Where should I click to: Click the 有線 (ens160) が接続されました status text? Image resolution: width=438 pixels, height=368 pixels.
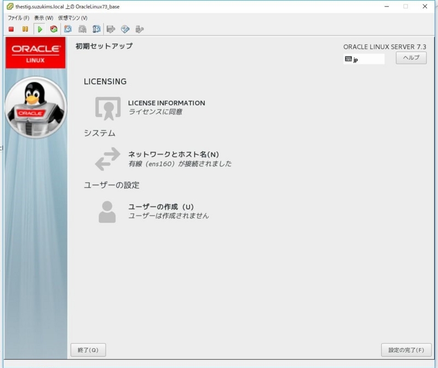coord(180,163)
